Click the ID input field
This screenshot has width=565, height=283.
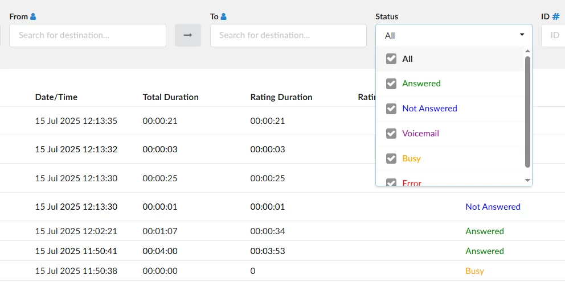tap(554, 35)
